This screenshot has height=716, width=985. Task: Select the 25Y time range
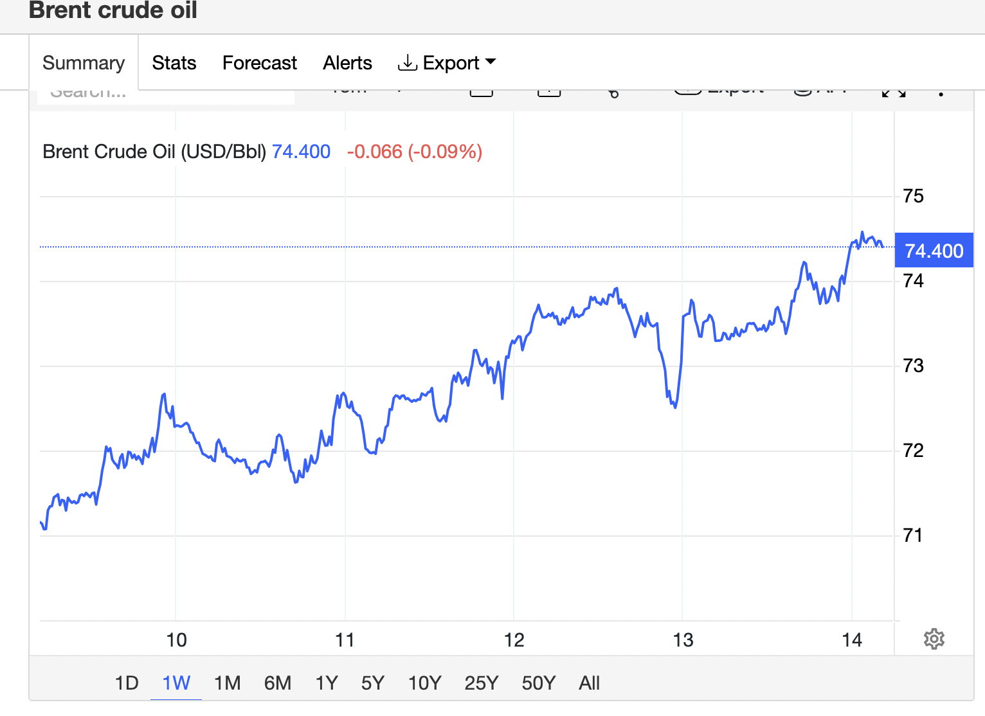tap(482, 683)
